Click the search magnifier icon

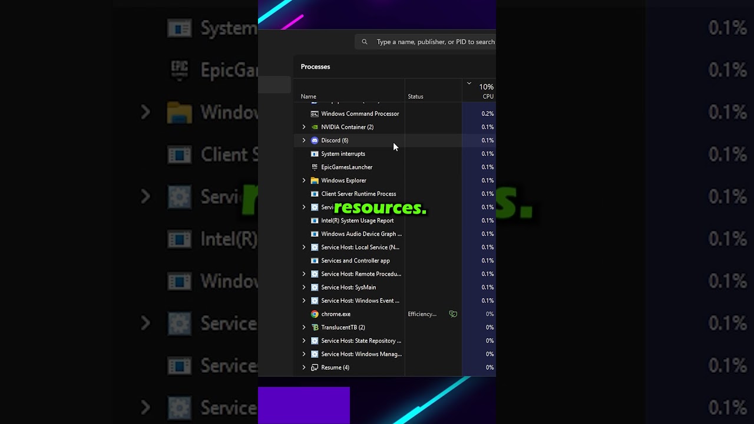tap(365, 42)
